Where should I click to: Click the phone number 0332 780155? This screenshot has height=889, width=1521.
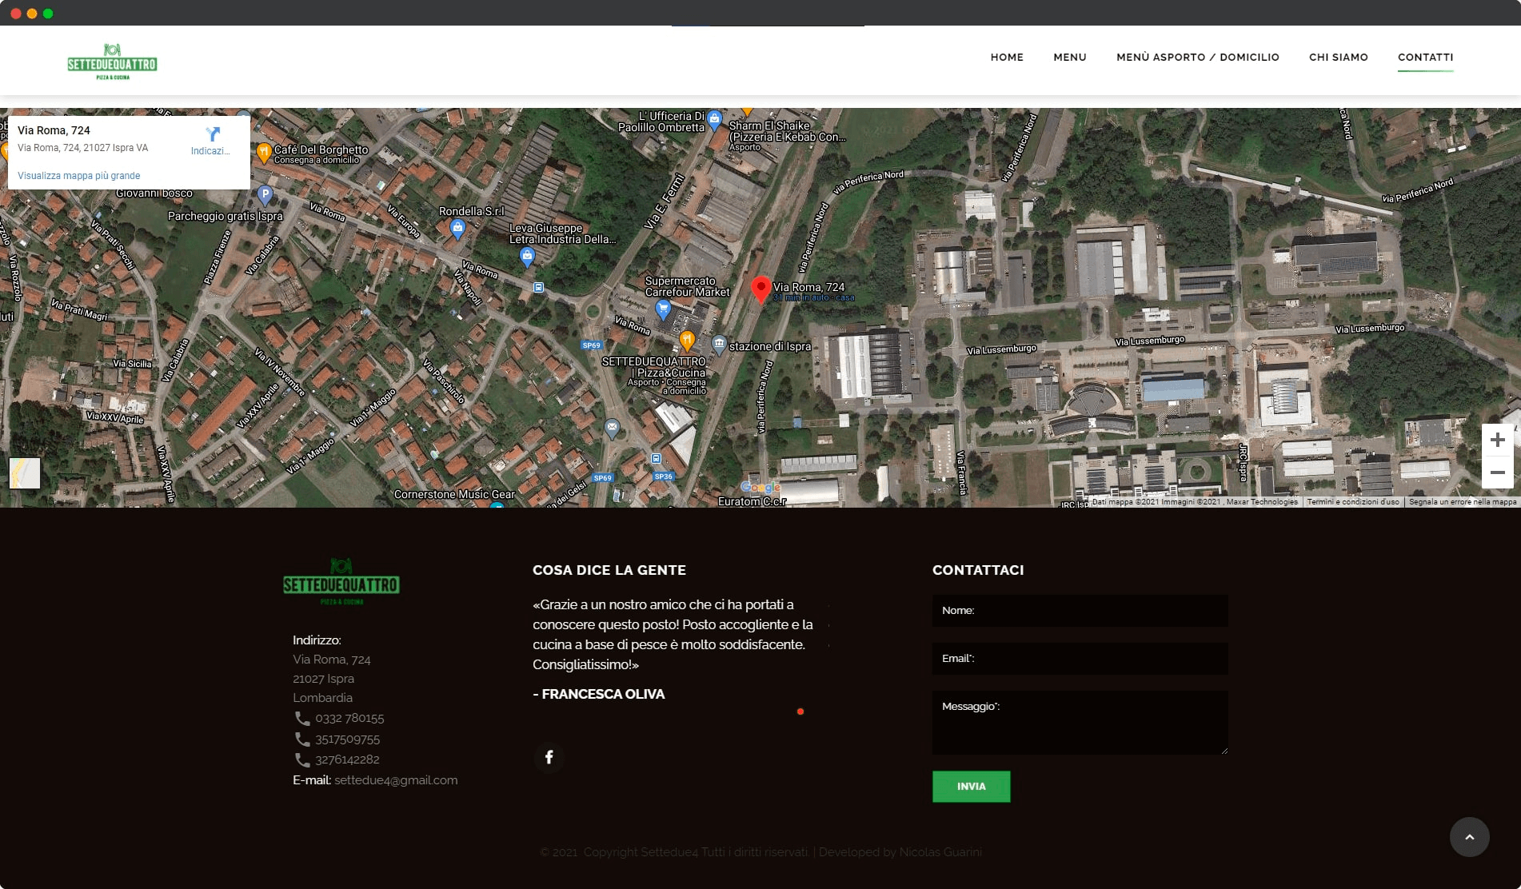tap(349, 718)
